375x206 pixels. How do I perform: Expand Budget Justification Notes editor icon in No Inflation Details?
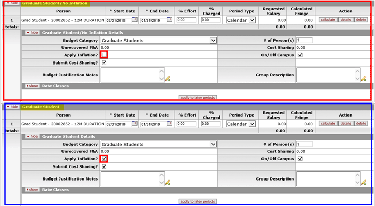167,79
